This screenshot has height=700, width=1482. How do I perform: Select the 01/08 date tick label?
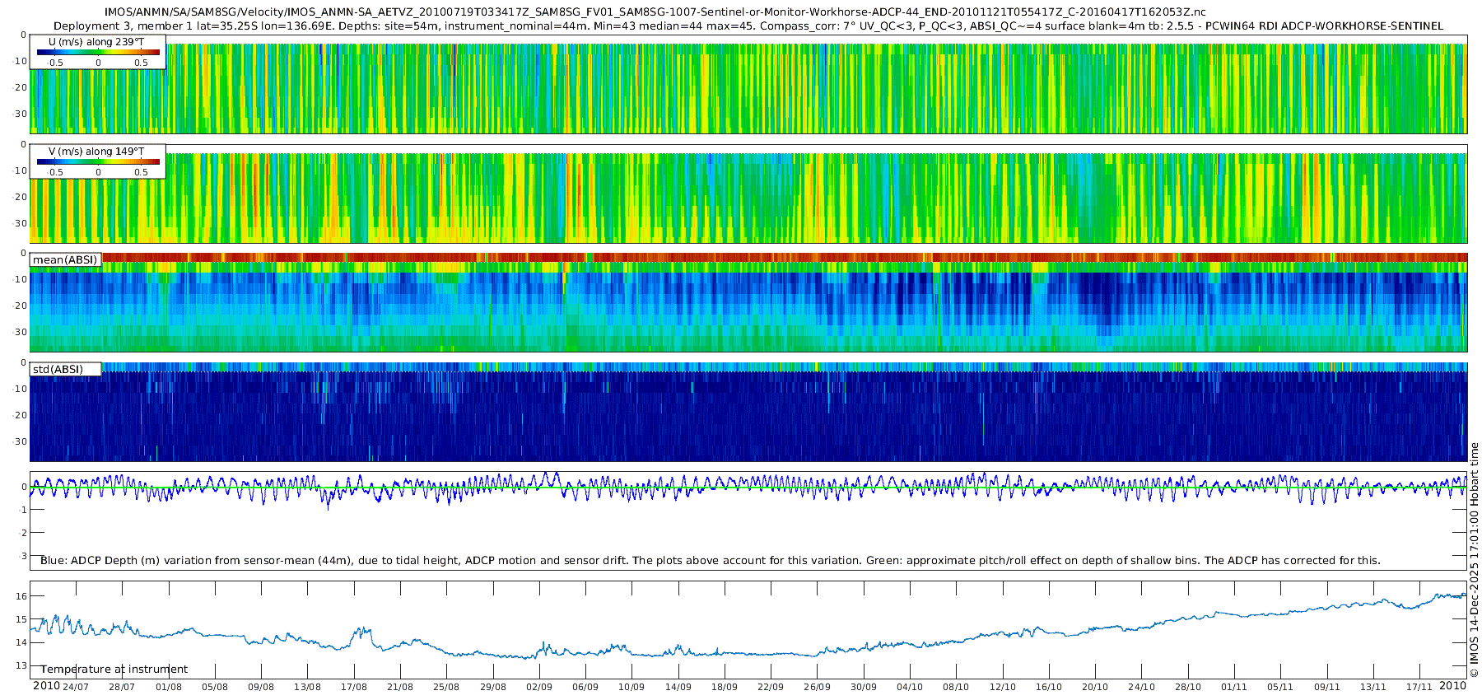pyautogui.click(x=169, y=687)
